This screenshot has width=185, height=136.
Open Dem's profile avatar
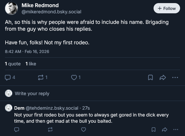pyautogui.click(x=9, y=108)
